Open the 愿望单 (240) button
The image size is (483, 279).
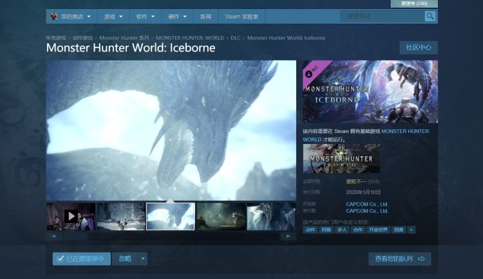(414, 3)
